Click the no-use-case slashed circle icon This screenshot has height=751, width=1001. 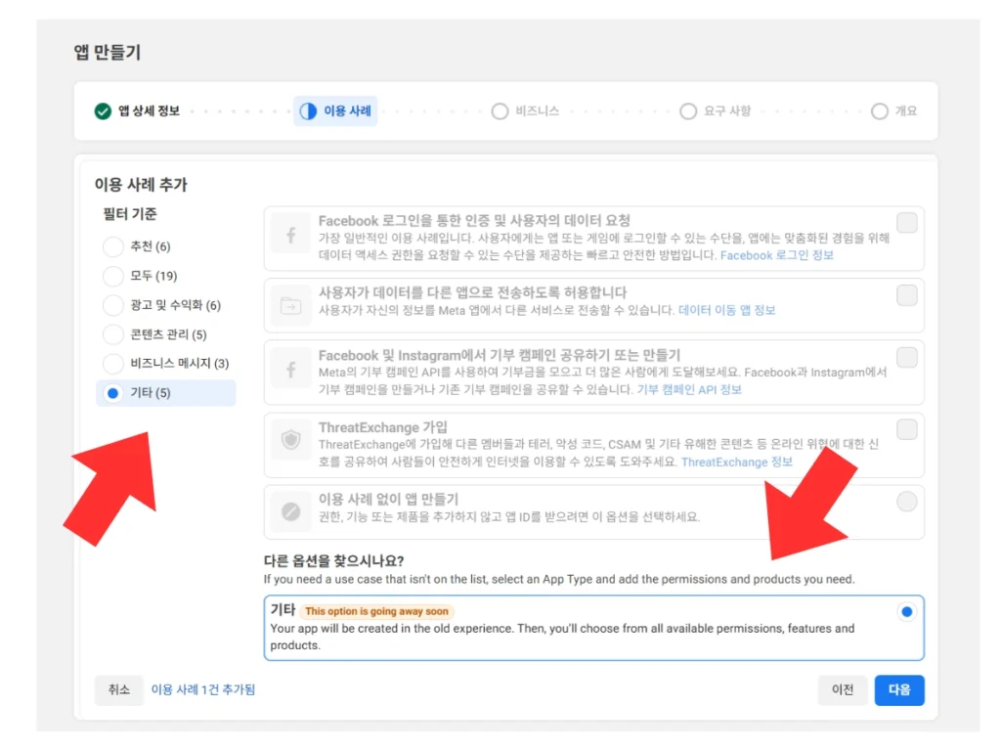tap(291, 511)
